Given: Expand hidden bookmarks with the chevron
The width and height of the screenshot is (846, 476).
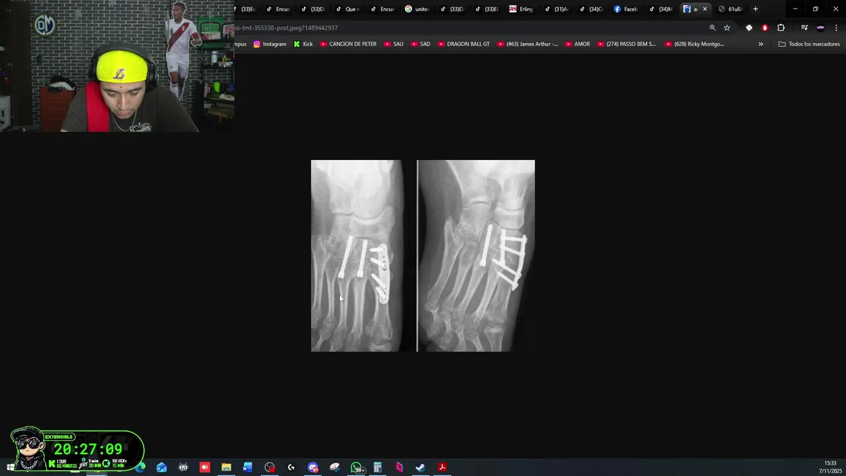Looking at the screenshot, I should pyautogui.click(x=761, y=44).
